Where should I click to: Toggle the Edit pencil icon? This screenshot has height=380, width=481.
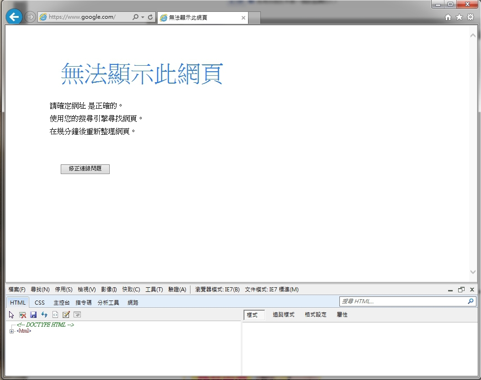[x=66, y=315]
